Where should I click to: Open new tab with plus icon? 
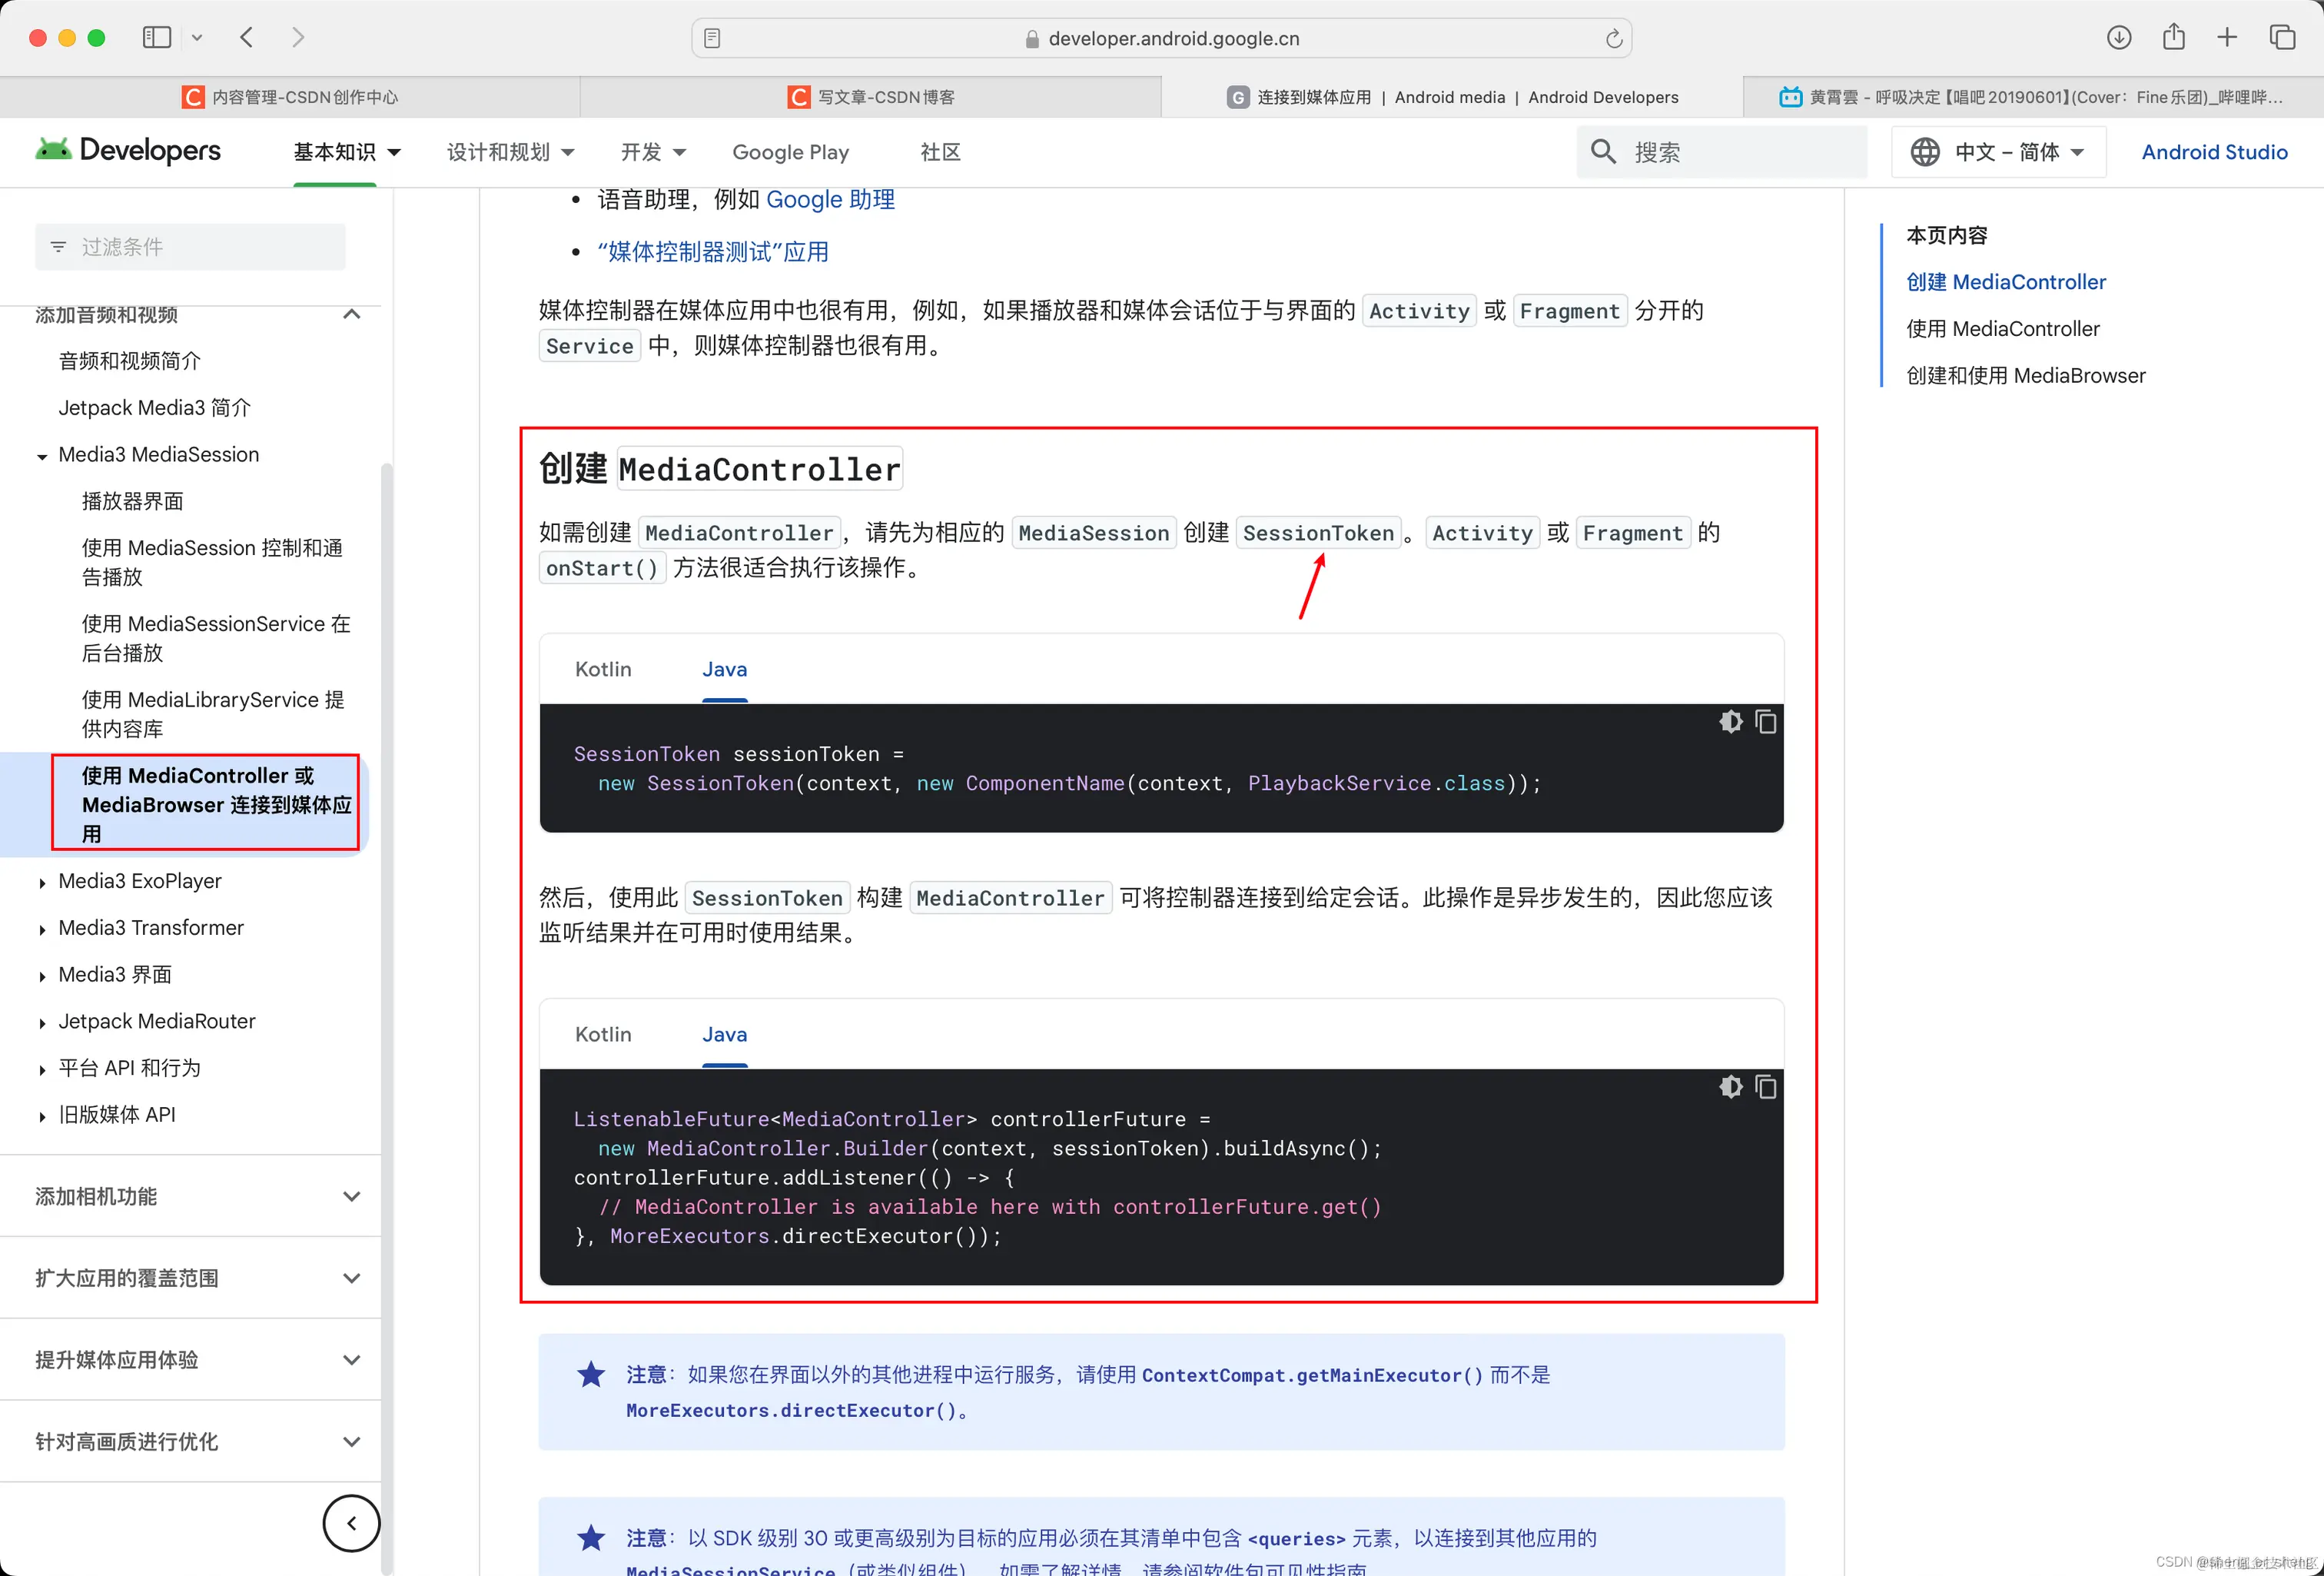point(2227,38)
